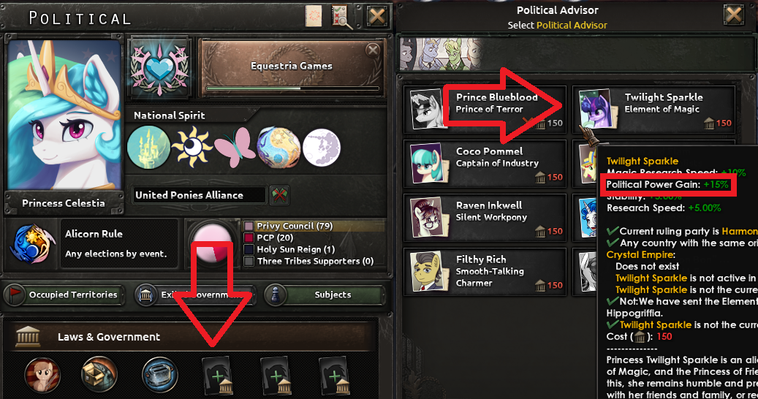Select the Canterlot castle national spirit
This screenshot has height=399, width=758.
(148, 148)
